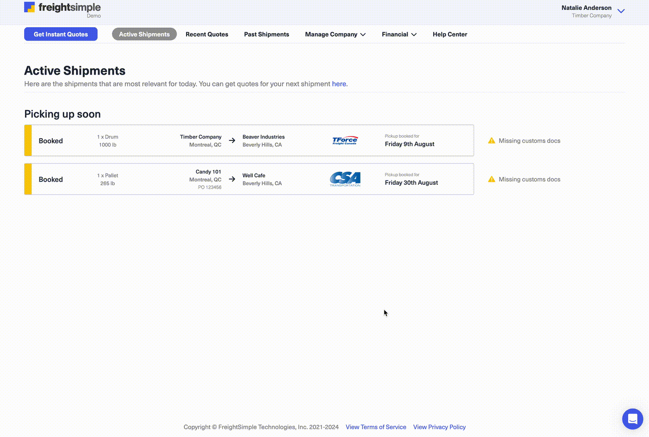Click warning icon on Pallet shipment
The height and width of the screenshot is (437, 649).
coord(492,179)
